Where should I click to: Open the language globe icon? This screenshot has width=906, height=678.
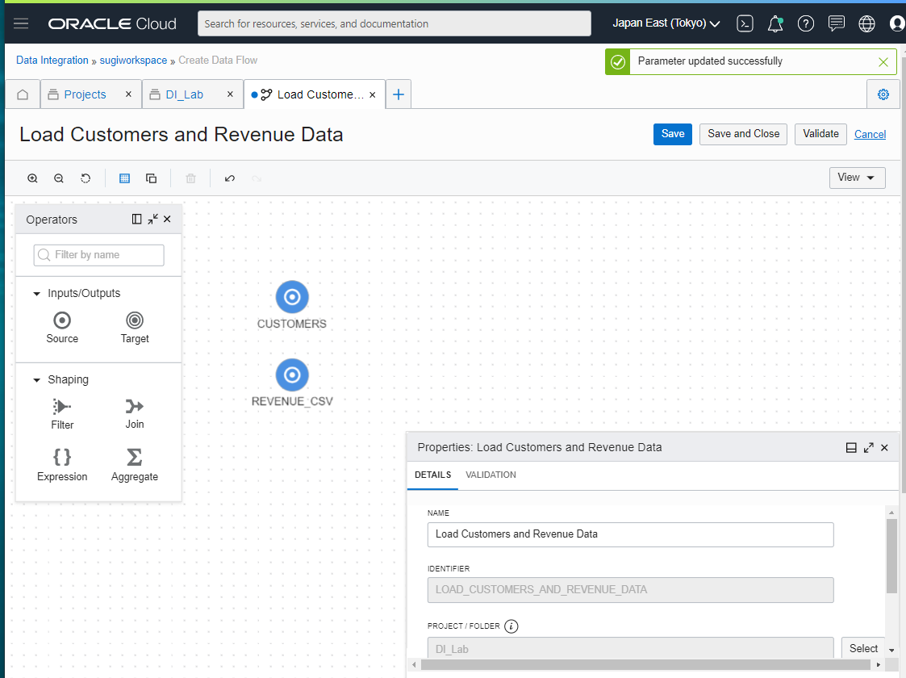click(866, 23)
